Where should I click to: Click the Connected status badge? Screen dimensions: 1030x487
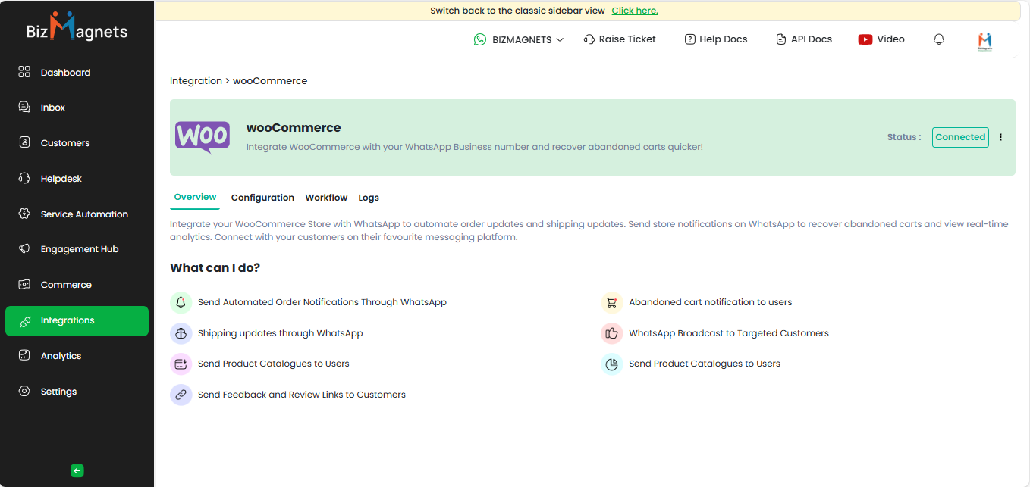(960, 137)
